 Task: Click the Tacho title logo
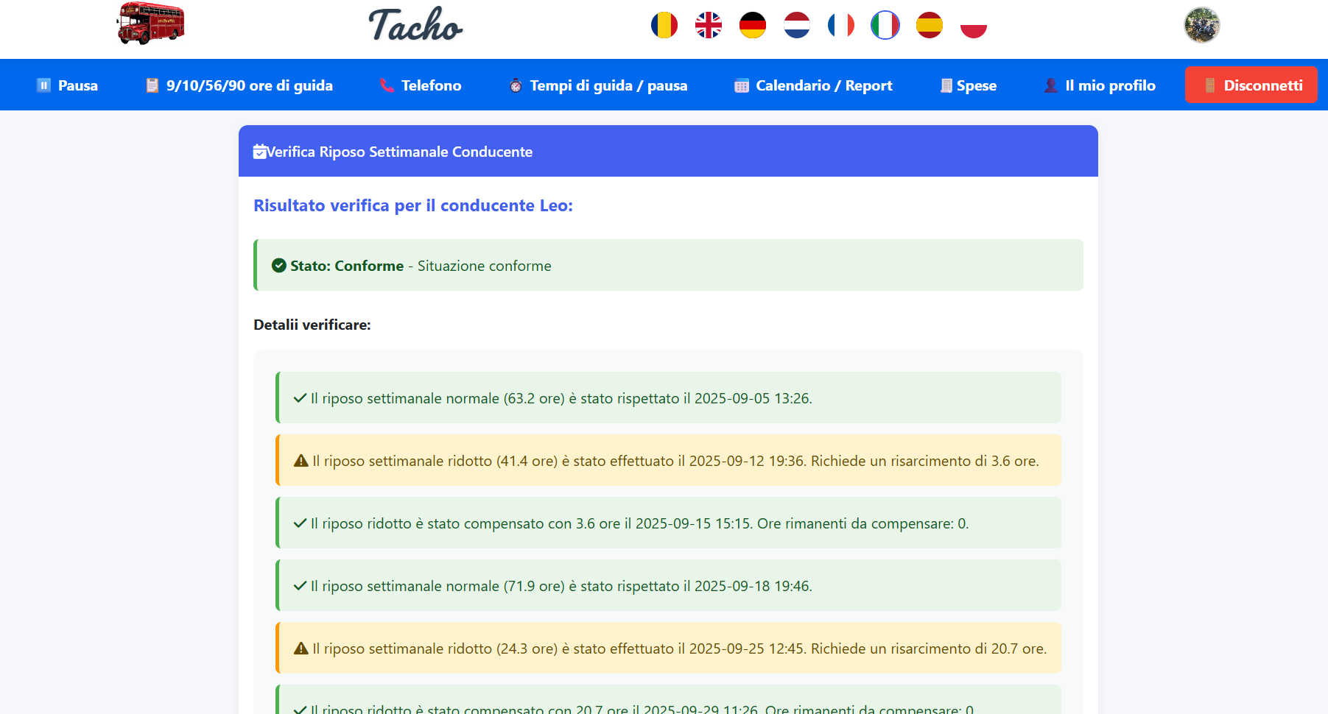[x=415, y=25]
